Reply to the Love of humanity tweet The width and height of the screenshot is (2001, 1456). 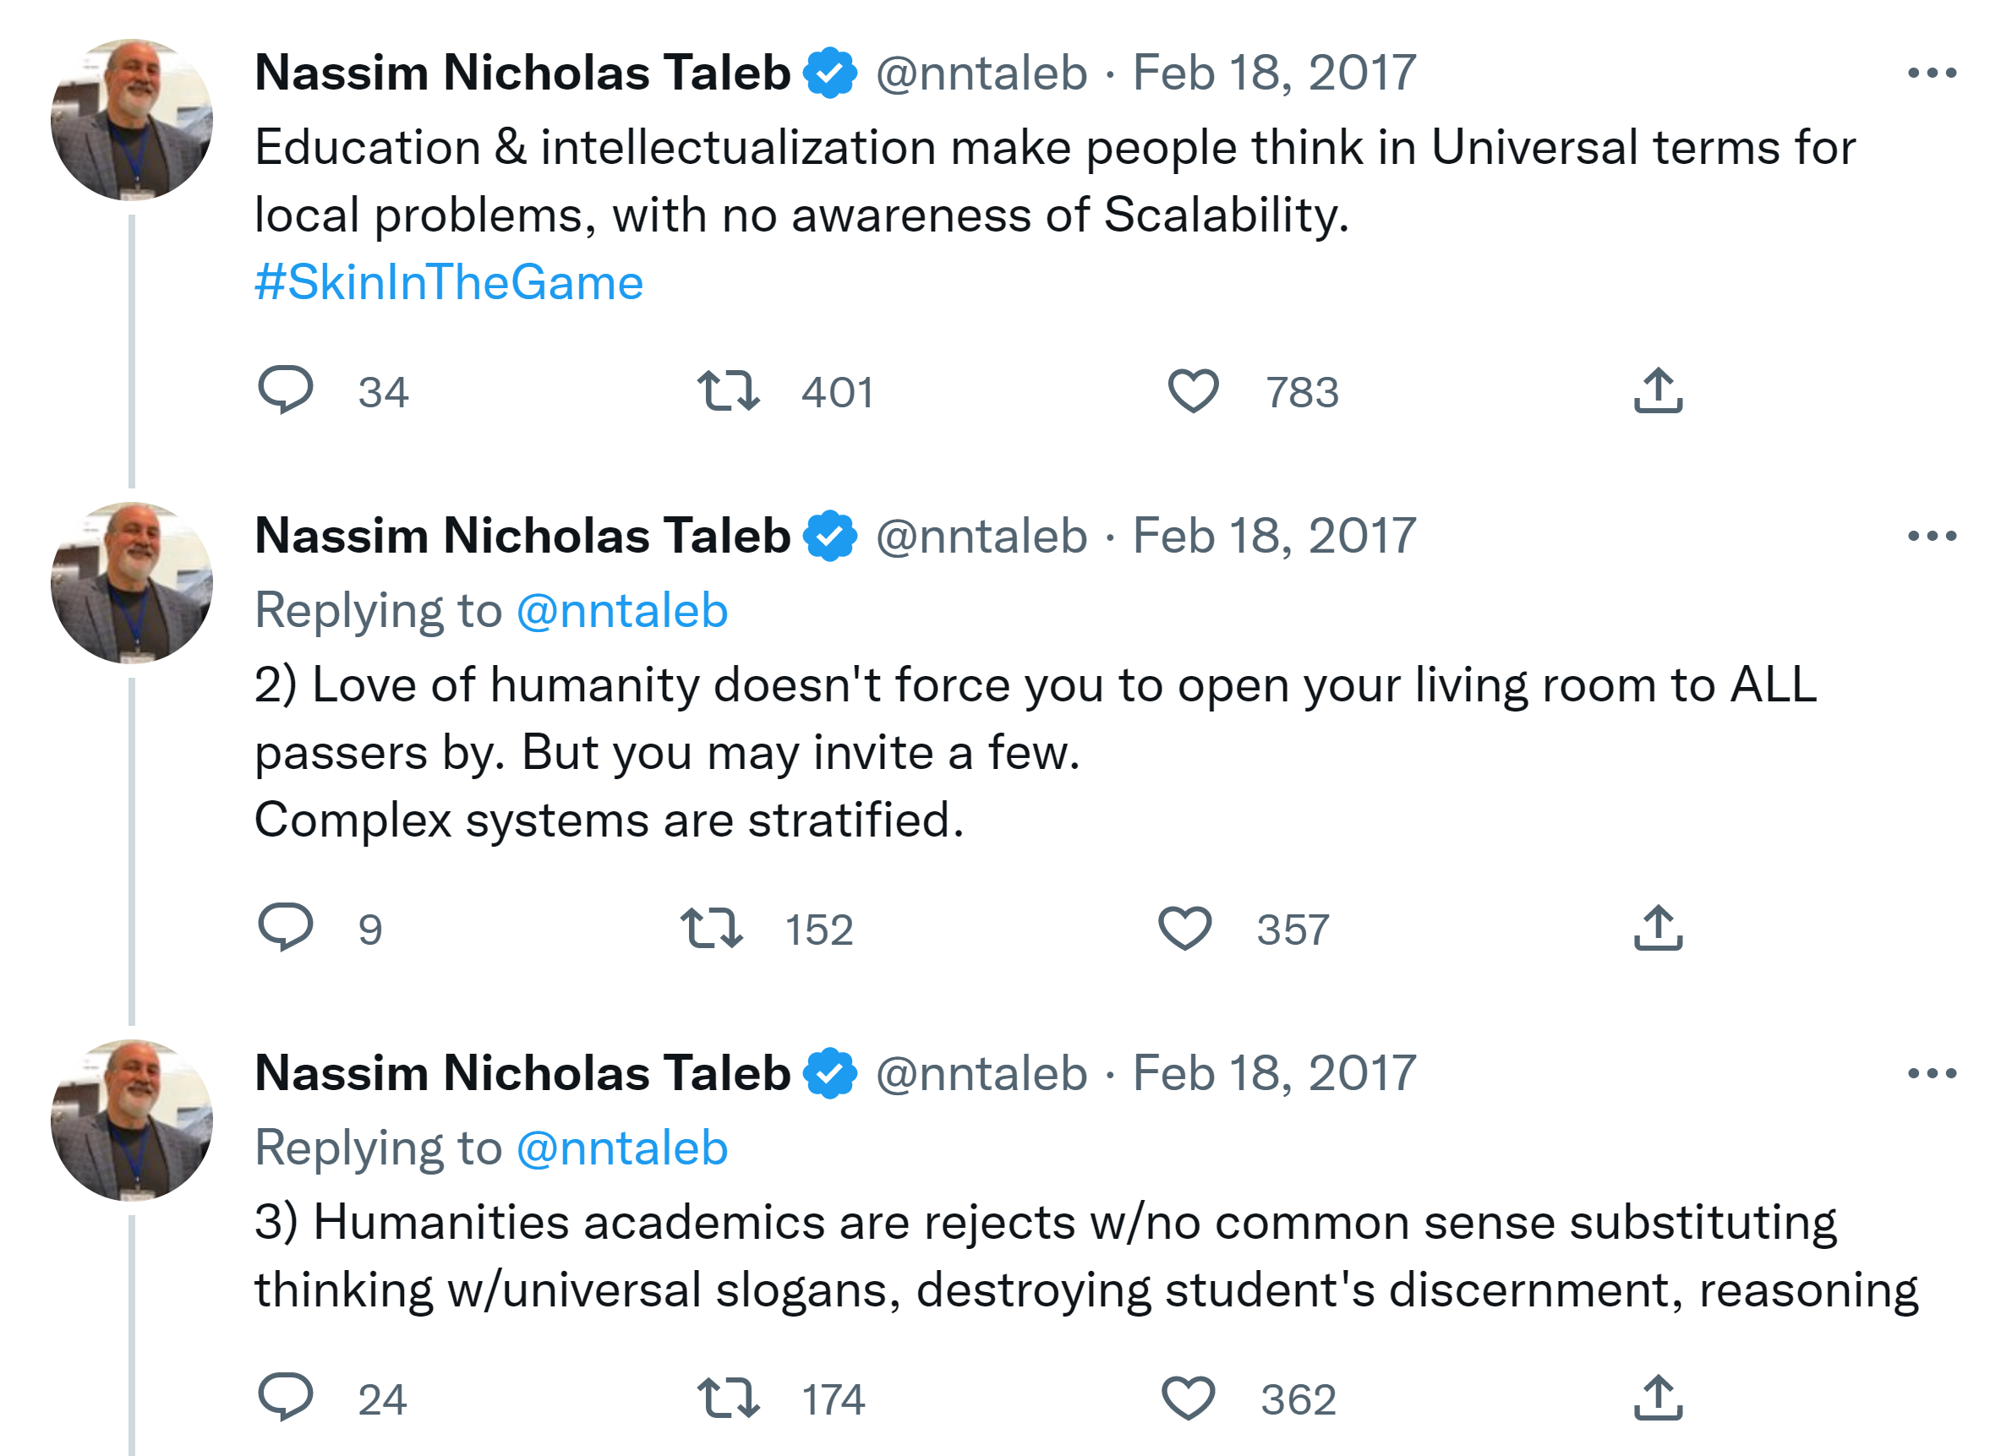click(285, 927)
